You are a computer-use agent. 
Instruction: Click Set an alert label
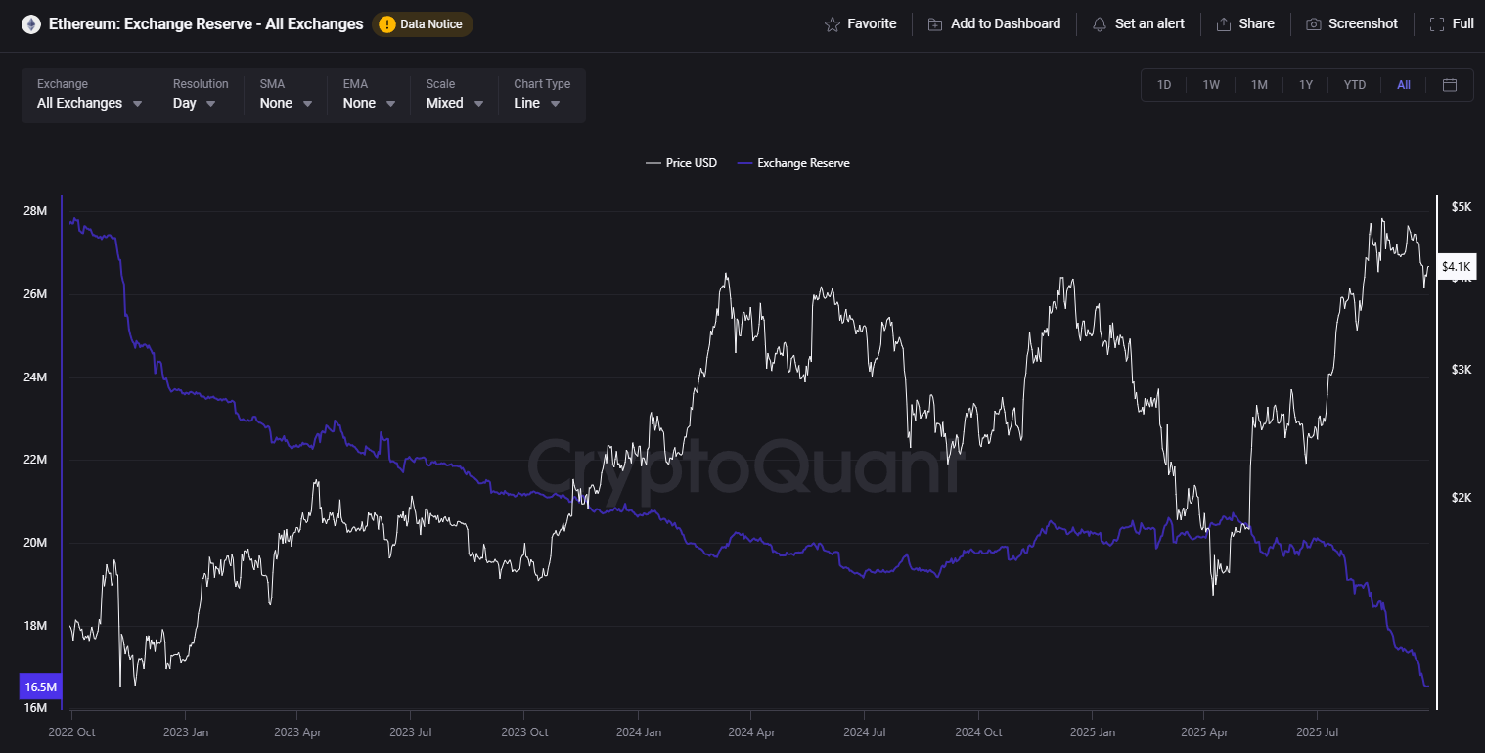pos(1149,23)
